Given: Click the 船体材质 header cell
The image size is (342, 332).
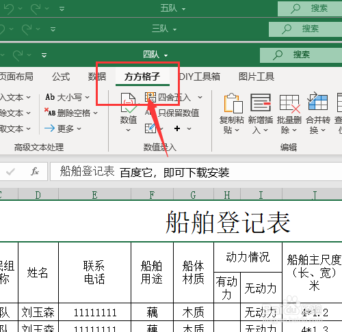Looking at the screenshot, I should tap(194, 273).
